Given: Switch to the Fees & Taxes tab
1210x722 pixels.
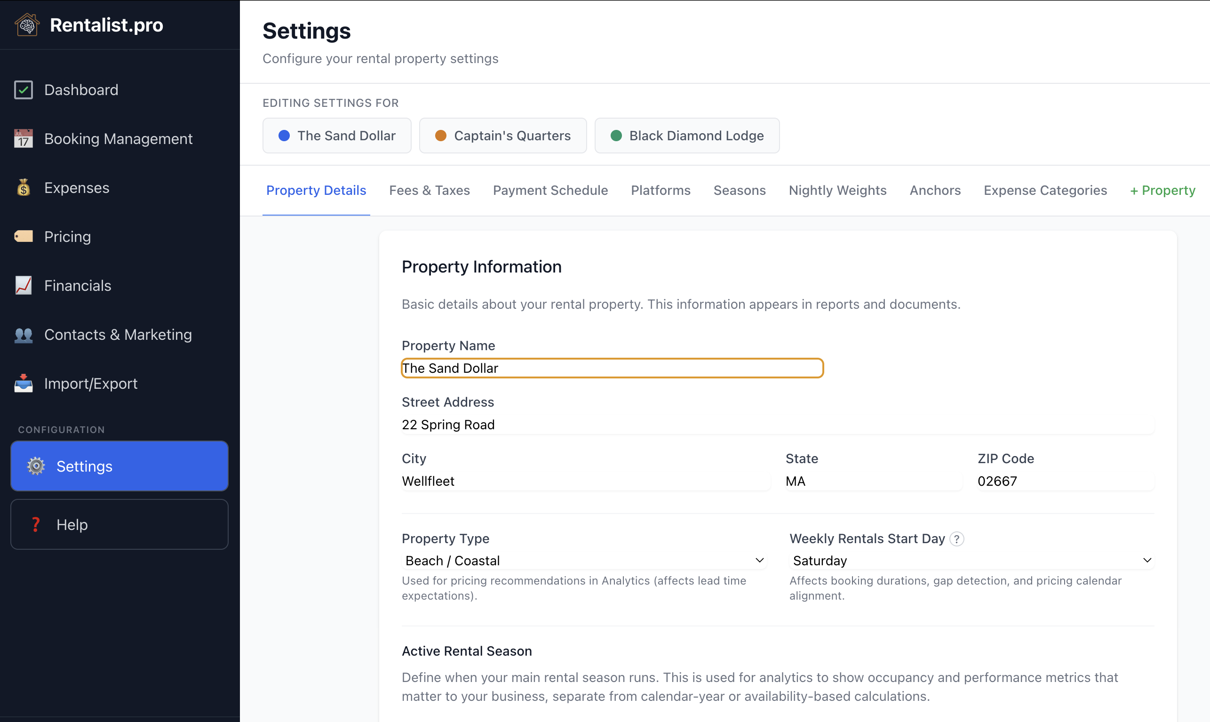Looking at the screenshot, I should pyautogui.click(x=429, y=190).
